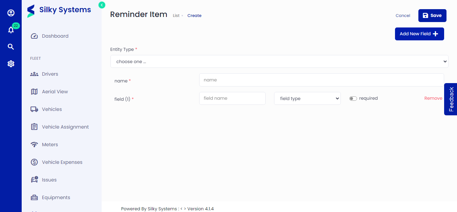
Task: Open the search sidebar icon
Action: pyautogui.click(x=11, y=46)
